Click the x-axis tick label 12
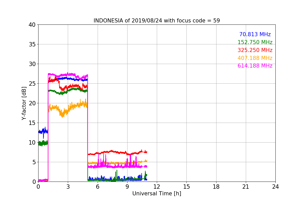 [157, 187]
